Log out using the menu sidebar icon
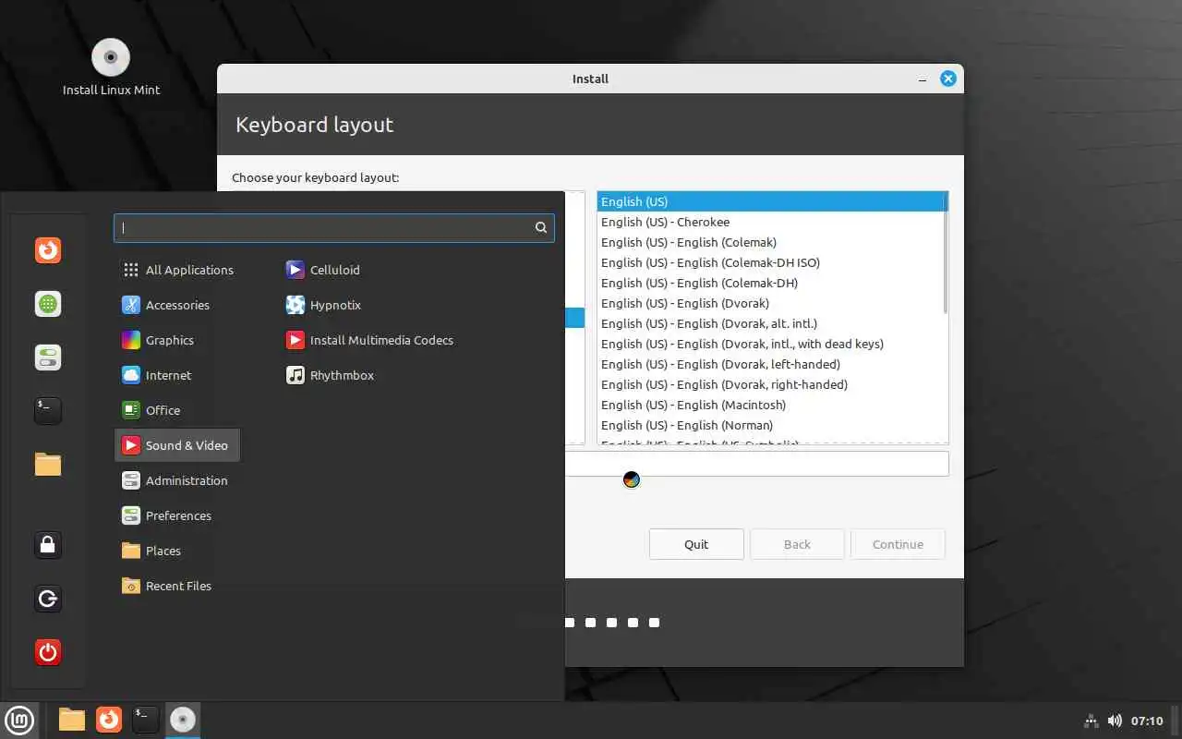This screenshot has width=1182, height=739. click(x=48, y=600)
